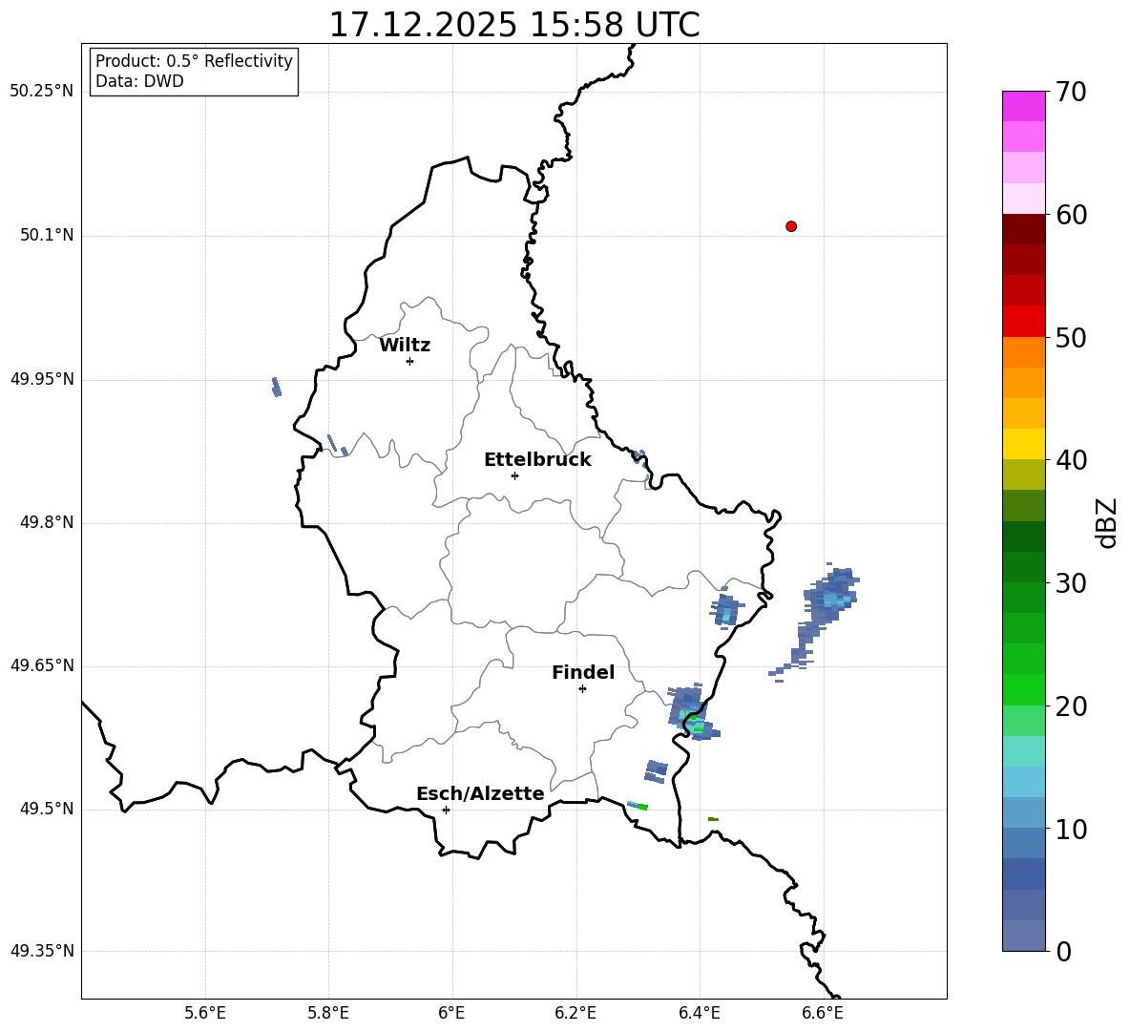Image resolution: width=1130 pixels, height=1032 pixels.
Task: Click the 6.4°E longitude label
Action: click(699, 1013)
